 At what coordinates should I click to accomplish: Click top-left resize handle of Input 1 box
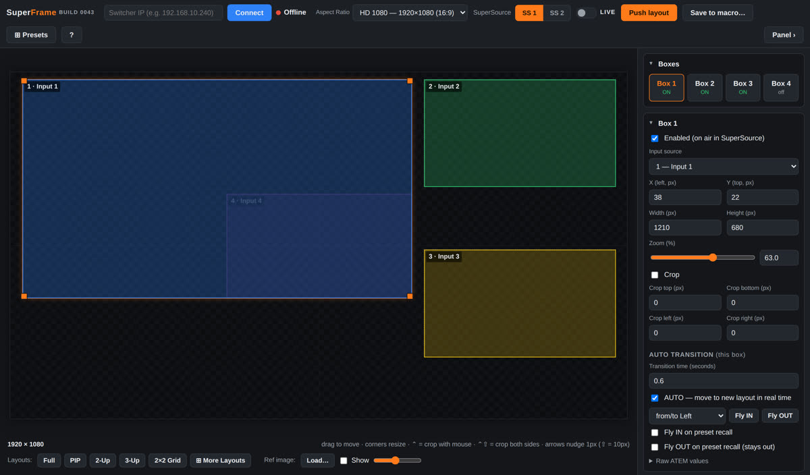point(24,81)
